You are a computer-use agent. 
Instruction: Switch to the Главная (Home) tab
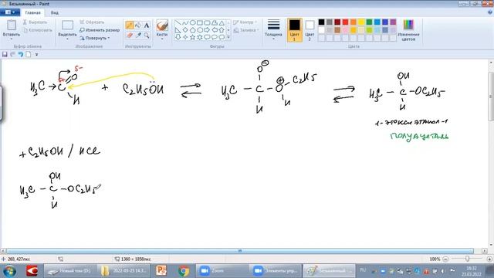(32, 12)
